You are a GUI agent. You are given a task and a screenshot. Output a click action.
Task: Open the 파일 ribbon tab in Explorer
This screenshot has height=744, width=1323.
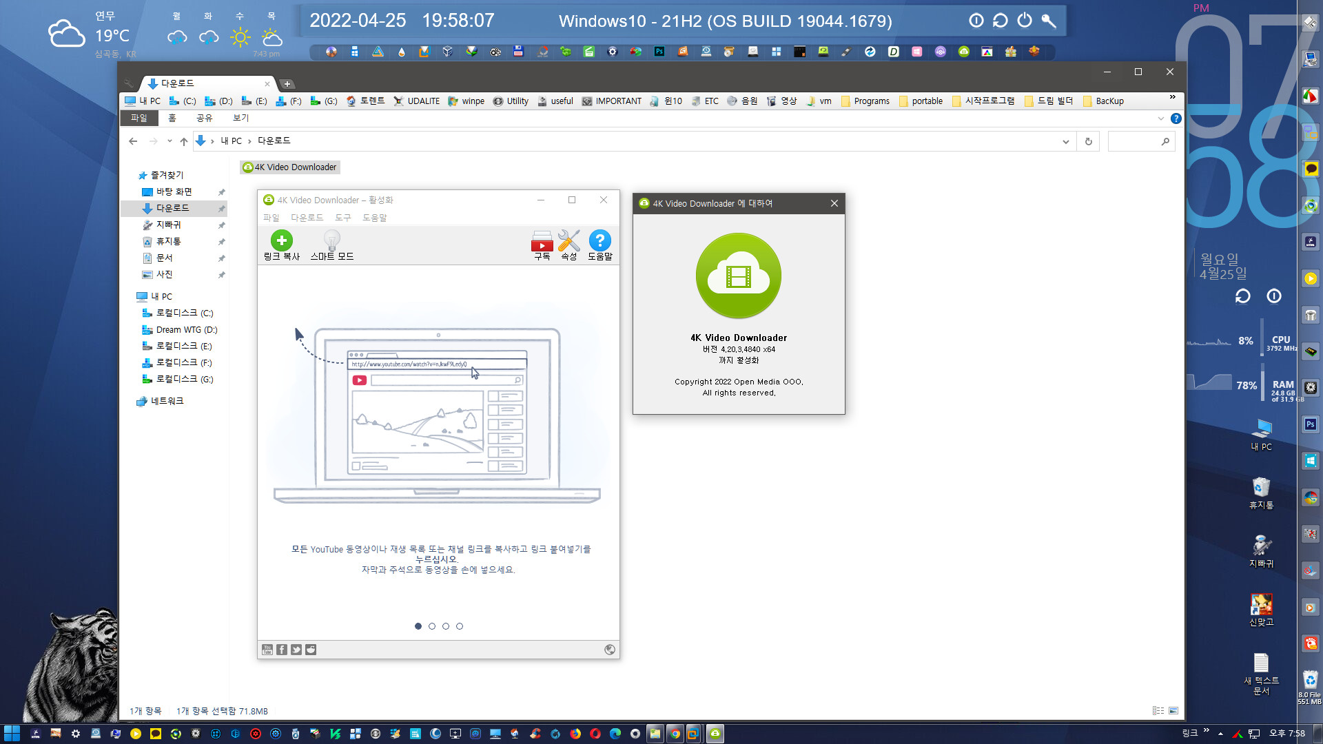(139, 118)
